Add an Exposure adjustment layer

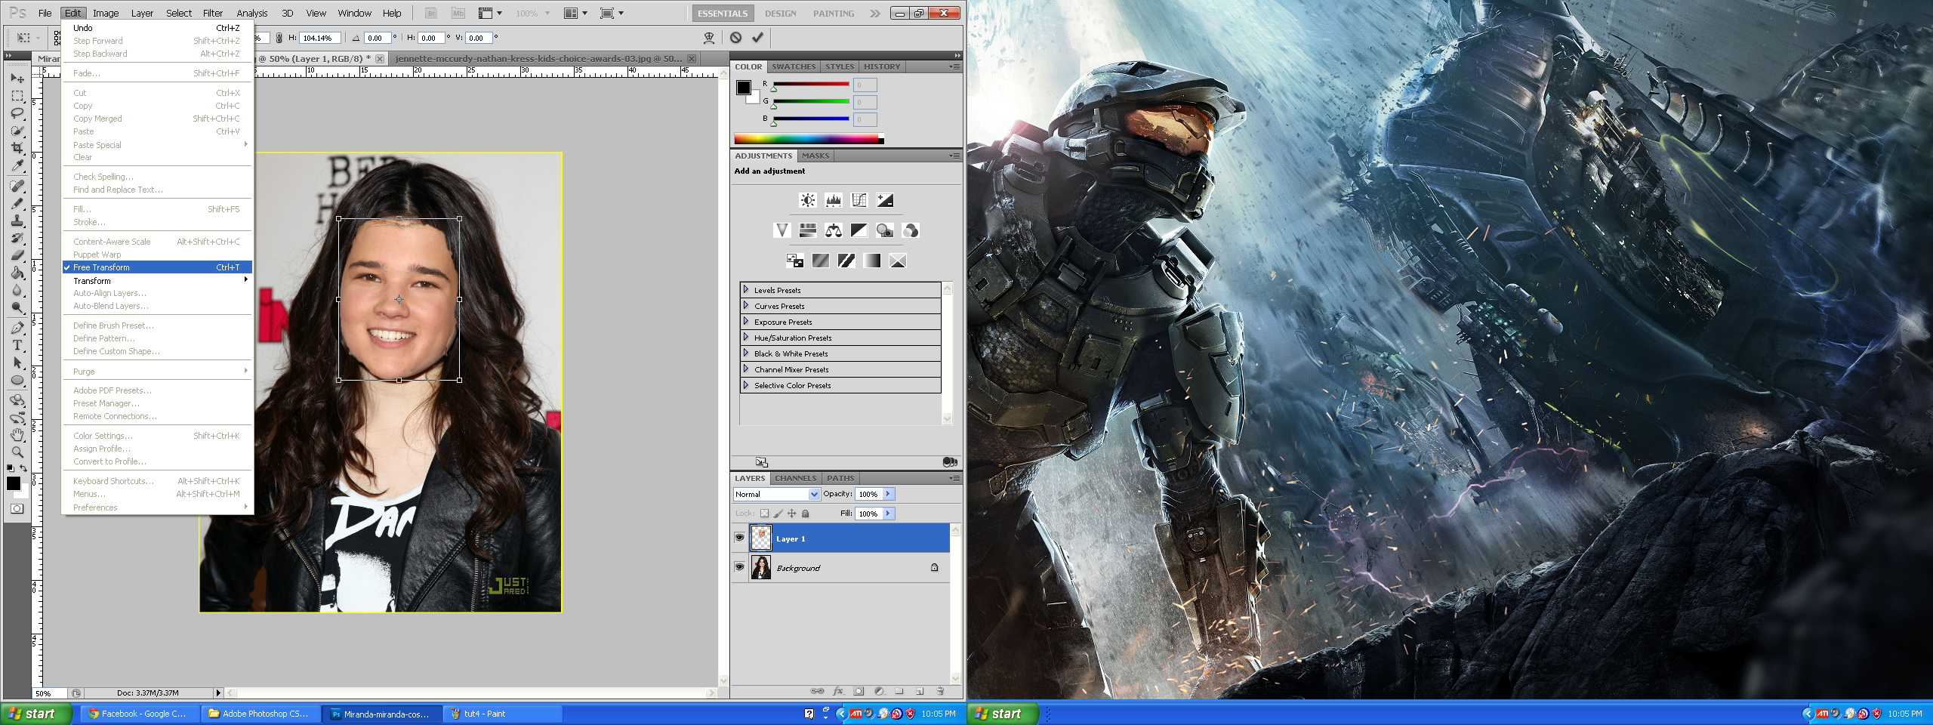coord(885,200)
